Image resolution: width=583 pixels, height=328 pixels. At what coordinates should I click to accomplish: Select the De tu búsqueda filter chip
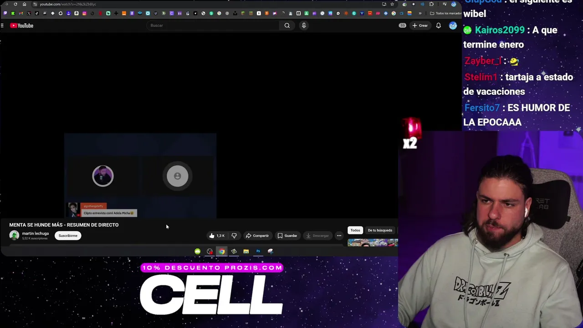coord(380,230)
